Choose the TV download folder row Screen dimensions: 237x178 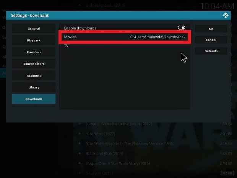(x=125, y=46)
